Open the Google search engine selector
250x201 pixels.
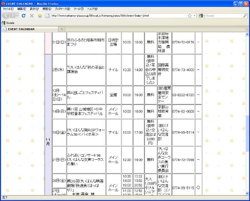[x=202, y=16]
